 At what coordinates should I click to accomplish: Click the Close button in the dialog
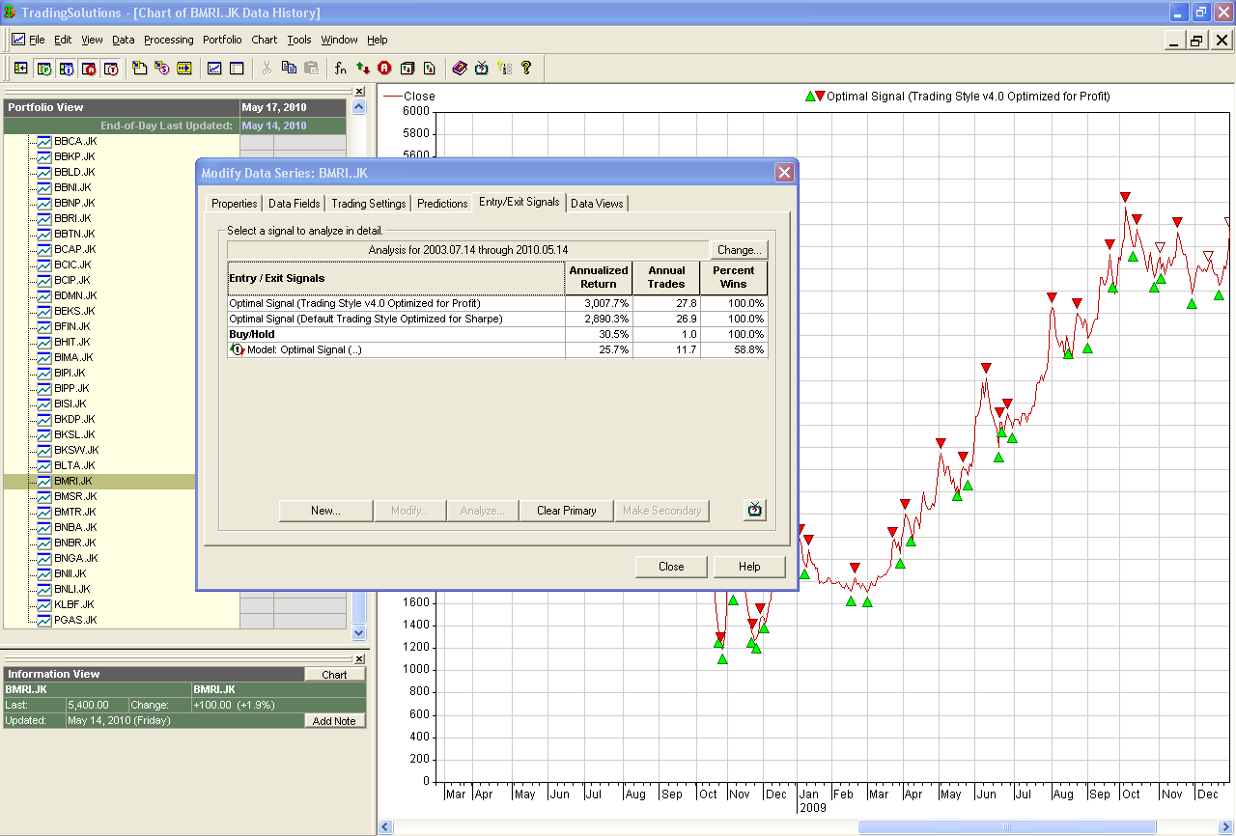coord(671,567)
